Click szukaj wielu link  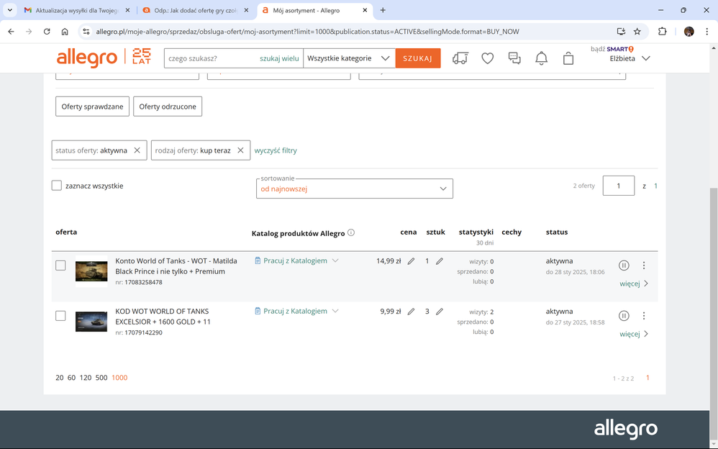coord(279,58)
